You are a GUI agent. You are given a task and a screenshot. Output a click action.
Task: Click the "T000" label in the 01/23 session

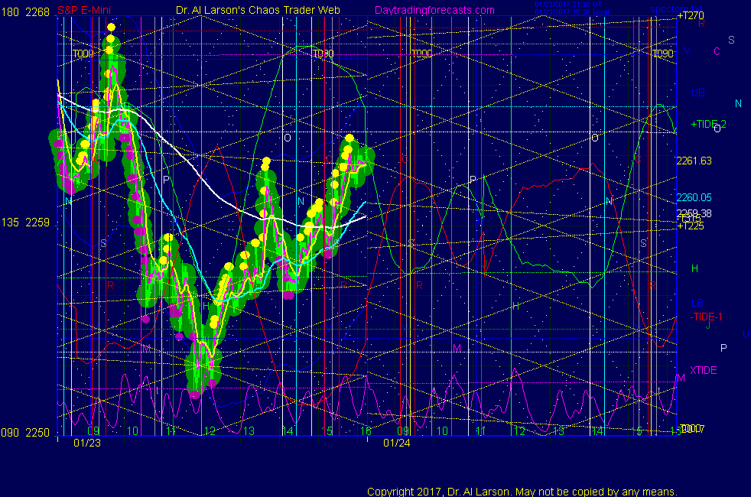click(83, 54)
